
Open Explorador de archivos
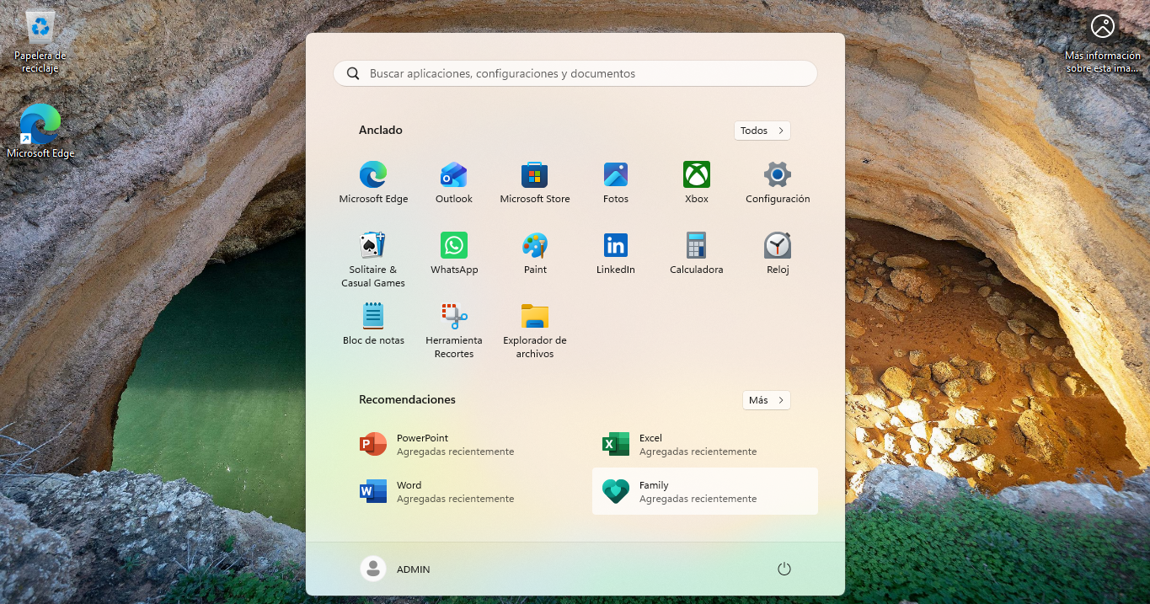(535, 330)
